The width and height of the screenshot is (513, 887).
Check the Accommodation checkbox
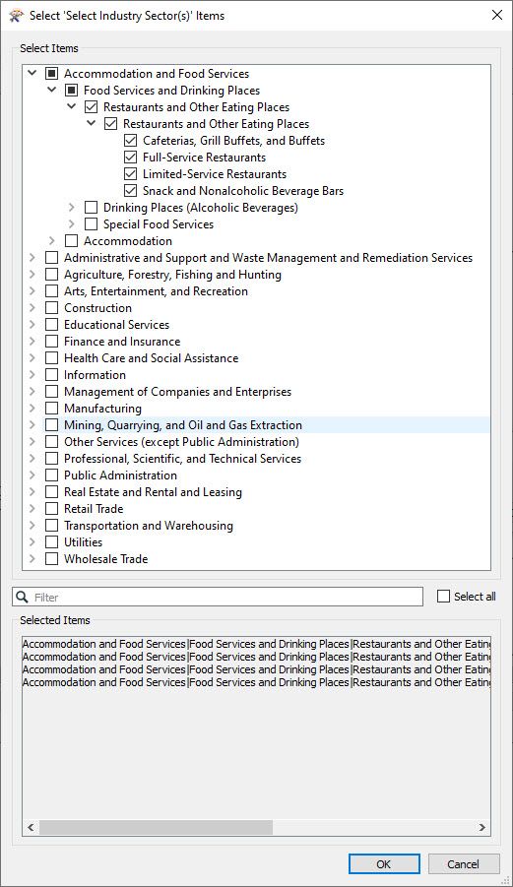click(x=71, y=241)
